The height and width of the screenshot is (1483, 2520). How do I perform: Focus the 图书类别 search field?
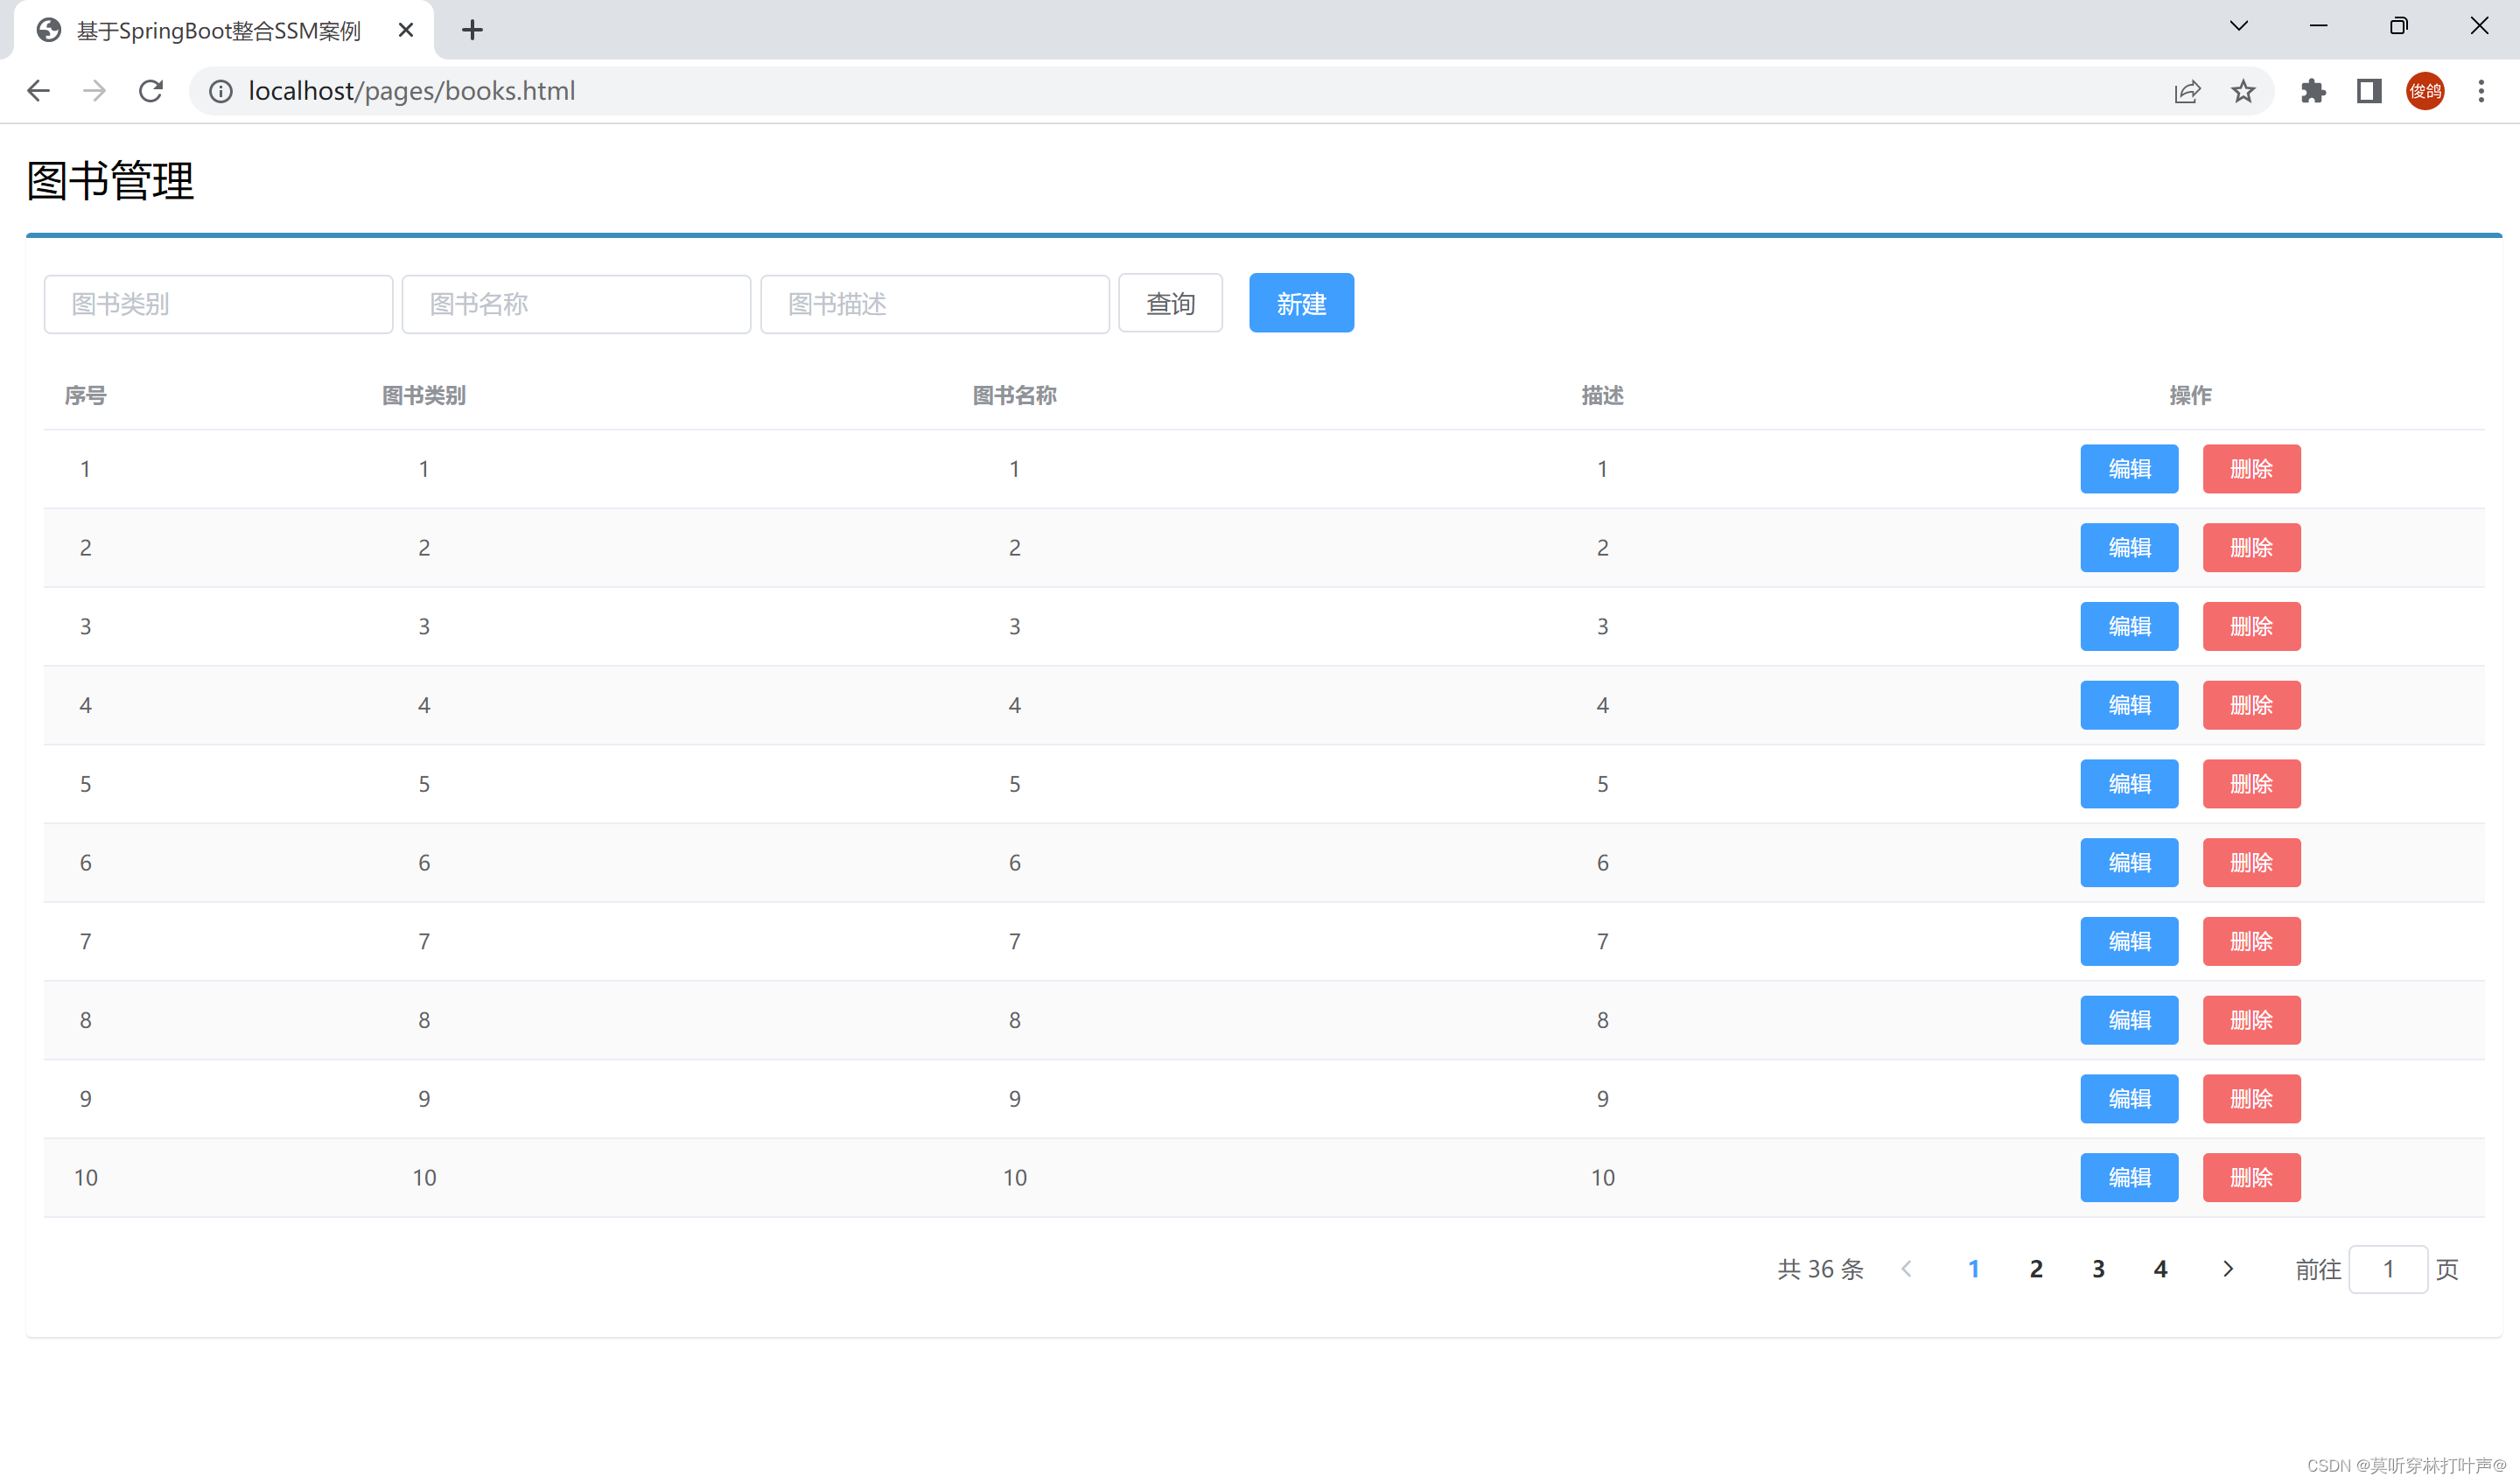pyautogui.click(x=218, y=304)
